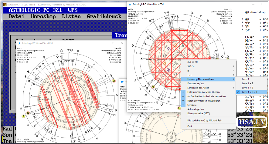This screenshot has height=144, width=269.
Task: Open the + / - submenu
Action: point(189,75)
